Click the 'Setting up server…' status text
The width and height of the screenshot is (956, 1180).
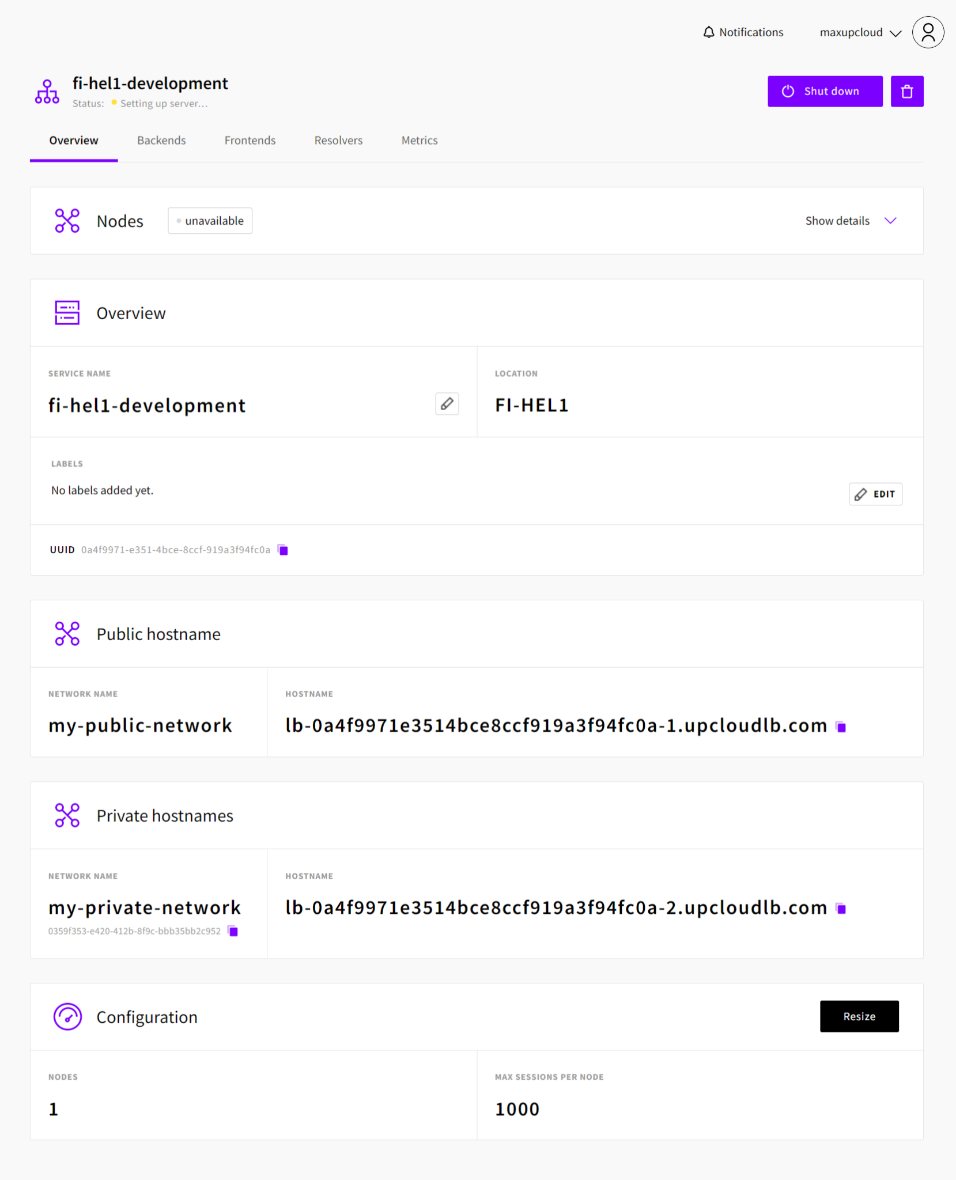click(164, 104)
